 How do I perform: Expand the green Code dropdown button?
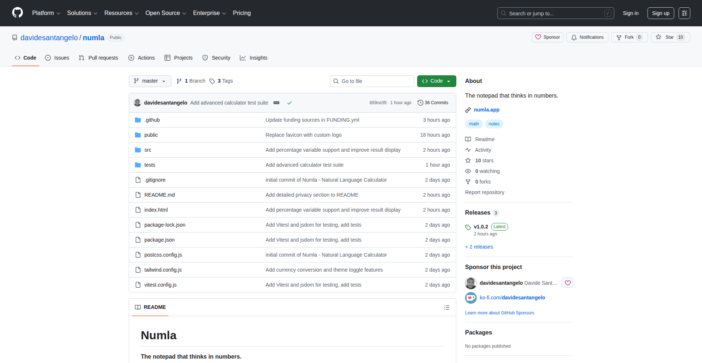[436, 81]
